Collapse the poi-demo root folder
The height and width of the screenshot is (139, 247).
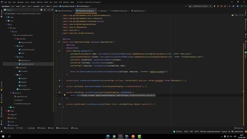pos(4,14)
